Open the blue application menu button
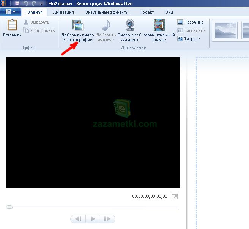249x229 pixels. click(11, 12)
